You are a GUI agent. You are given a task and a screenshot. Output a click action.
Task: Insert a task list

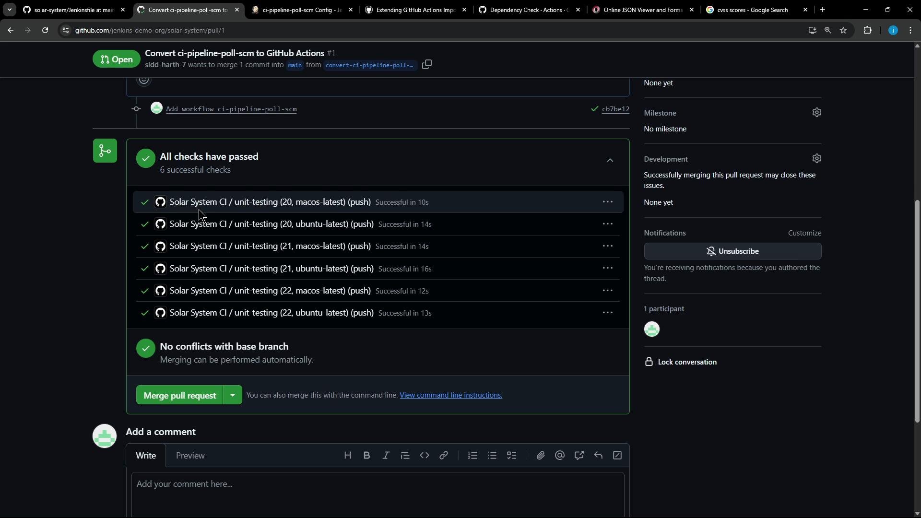[512, 456]
